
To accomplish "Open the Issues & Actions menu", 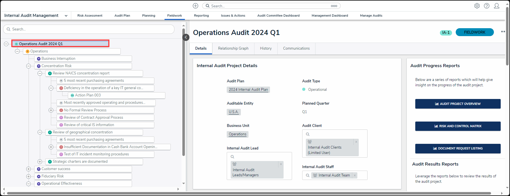I will [x=233, y=16].
